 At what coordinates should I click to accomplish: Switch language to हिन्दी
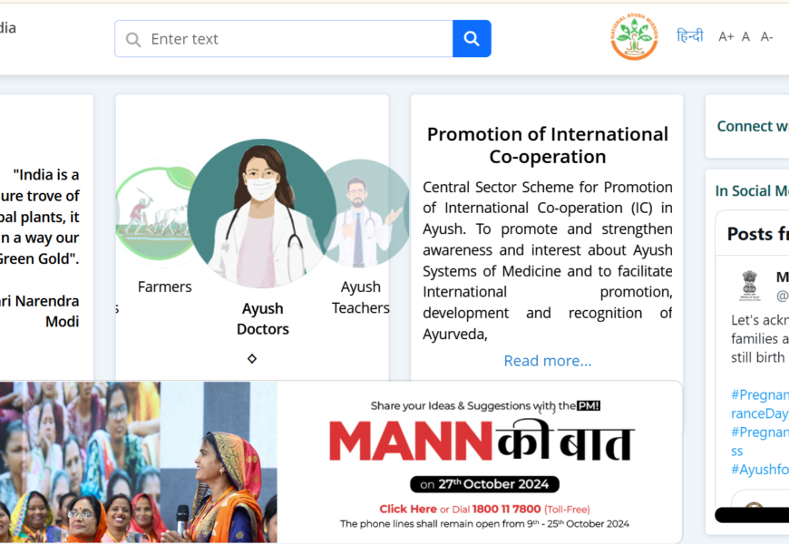click(690, 36)
